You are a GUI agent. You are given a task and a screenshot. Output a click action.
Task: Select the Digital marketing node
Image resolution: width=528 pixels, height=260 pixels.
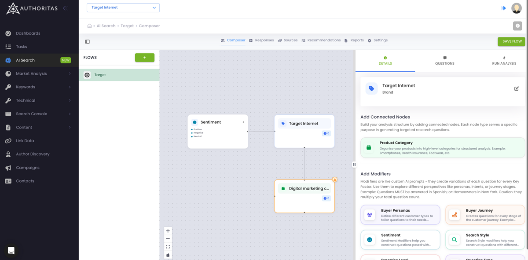[x=304, y=196]
